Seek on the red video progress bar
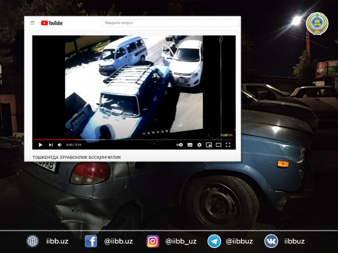Image resolution: width=338 pixels, height=253 pixels. (55, 140)
